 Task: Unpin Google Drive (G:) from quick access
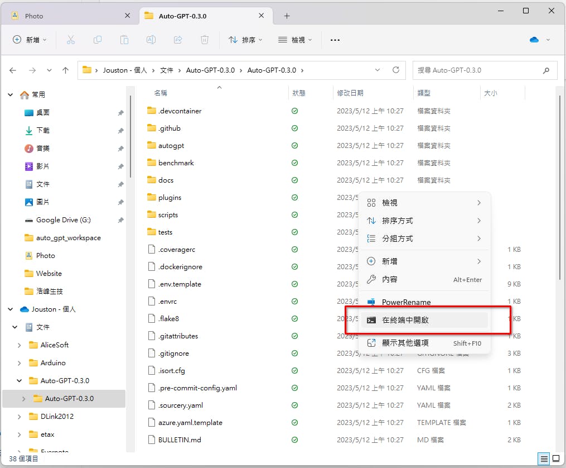pyautogui.click(x=120, y=220)
